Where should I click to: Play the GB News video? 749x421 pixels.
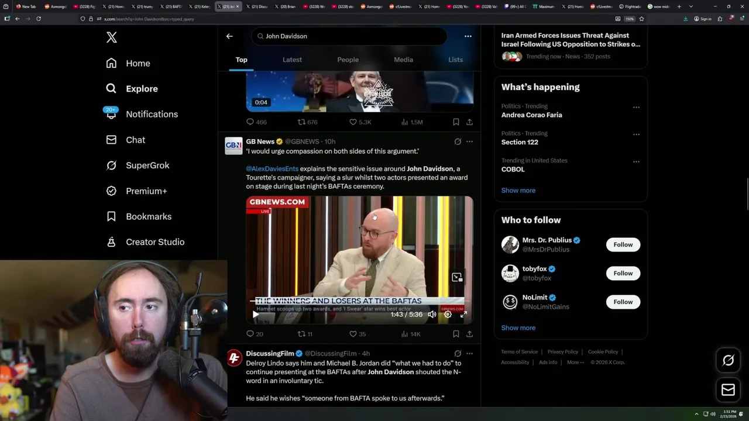255,315
